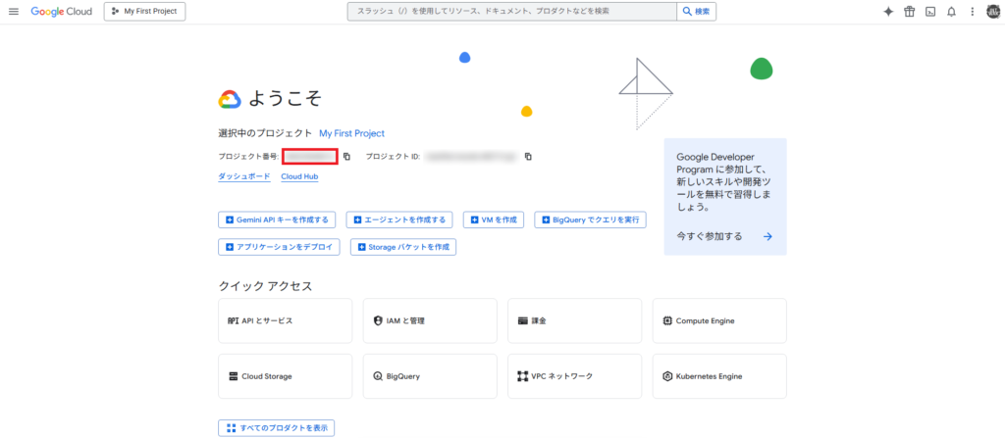
Task: Open the Compute Engine quick access card
Action: (x=718, y=320)
